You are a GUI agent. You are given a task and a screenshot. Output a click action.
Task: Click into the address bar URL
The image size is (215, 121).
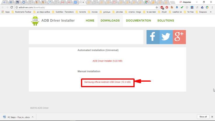[x=32, y=7]
